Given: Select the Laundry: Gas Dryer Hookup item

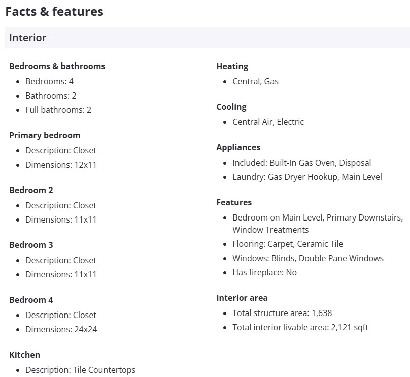Looking at the screenshot, I should [x=307, y=177].
